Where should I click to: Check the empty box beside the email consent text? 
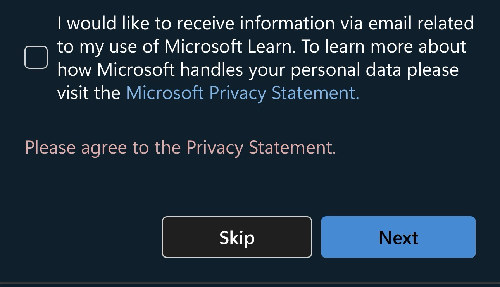tap(36, 57)
